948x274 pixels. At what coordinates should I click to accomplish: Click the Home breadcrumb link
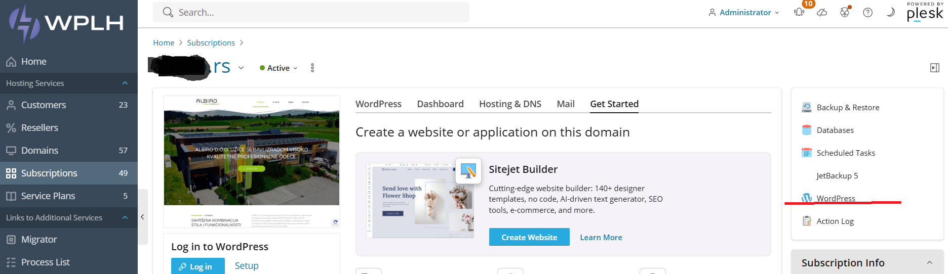point(164,43)
